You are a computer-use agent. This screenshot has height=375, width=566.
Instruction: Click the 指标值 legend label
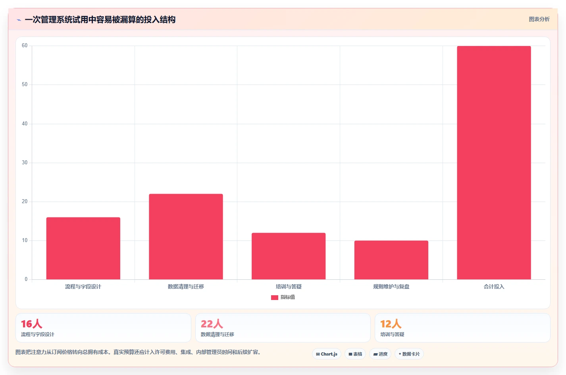(288, 297)
